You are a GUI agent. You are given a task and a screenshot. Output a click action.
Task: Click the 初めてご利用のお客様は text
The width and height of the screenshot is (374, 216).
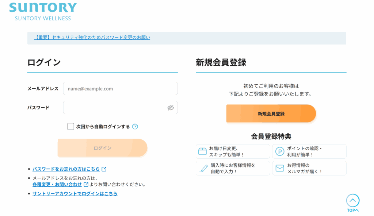(x=271, y=86)
